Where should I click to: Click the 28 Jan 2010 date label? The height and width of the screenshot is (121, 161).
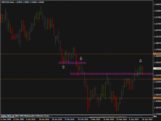[57, 119]
